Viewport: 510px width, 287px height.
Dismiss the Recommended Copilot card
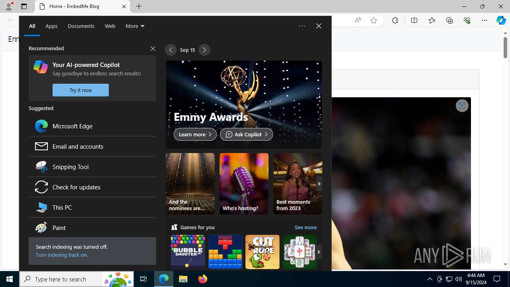[x=153, y=49]
